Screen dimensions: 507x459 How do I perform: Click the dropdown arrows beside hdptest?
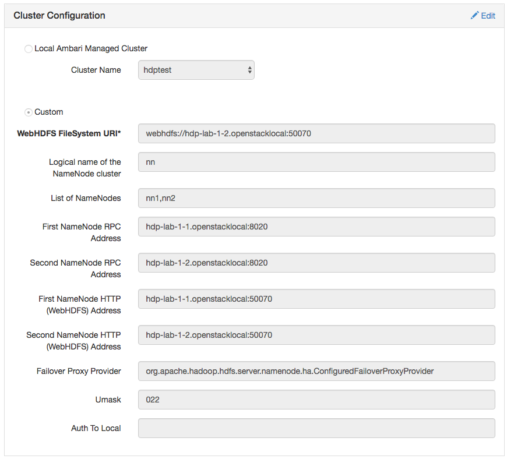250,70
